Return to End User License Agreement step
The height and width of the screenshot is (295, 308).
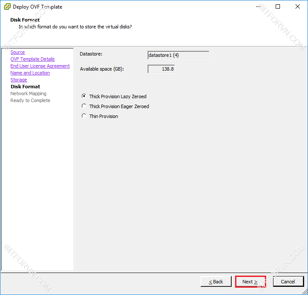point(40,66)
